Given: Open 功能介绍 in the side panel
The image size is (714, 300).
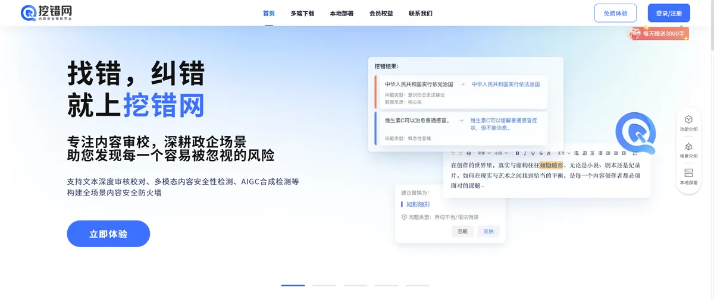Looking at the screenshot, I should point(688,124).
